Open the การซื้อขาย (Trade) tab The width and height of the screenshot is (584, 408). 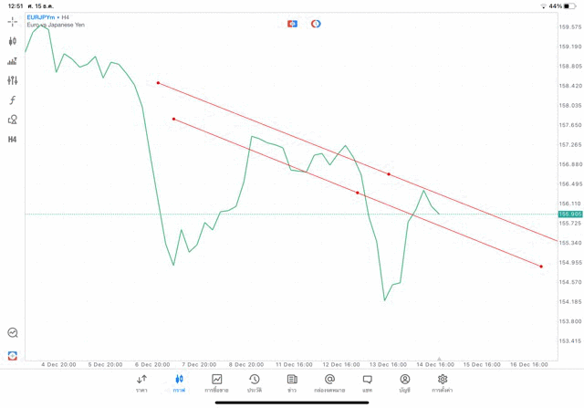216,382
